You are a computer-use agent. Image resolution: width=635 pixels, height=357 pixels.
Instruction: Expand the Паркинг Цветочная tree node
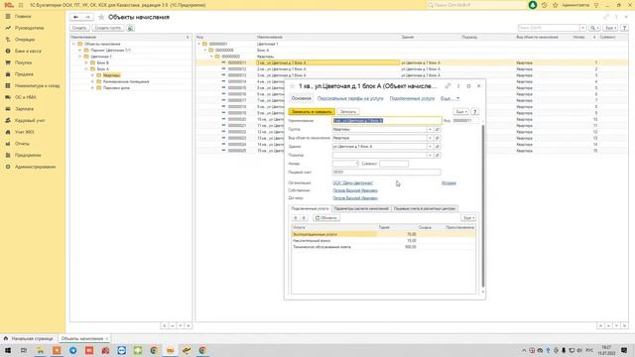click(x=80, y=51)
